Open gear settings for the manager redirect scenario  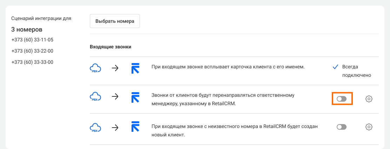[x=369, y=99]
